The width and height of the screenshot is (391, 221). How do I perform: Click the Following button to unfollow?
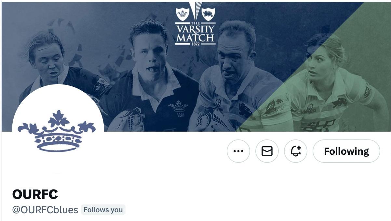point(346,151)
